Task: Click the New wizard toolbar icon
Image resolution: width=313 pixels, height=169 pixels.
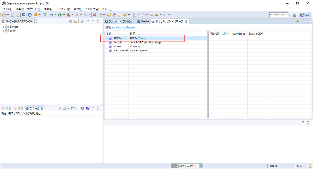Action: coord(4,15)
